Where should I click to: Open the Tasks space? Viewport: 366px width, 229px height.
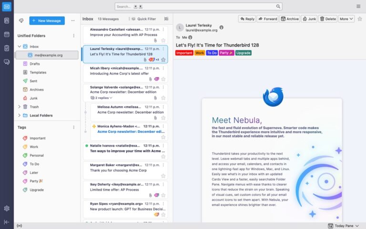[x=7, y=48]
